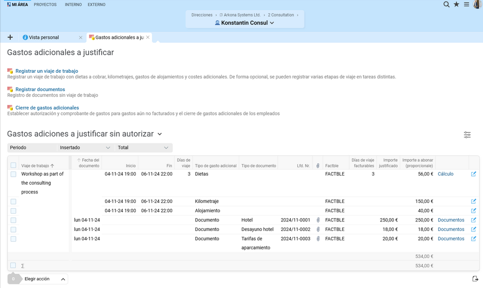Click the paperclip column header icon
This screenshot has height=288, width=483.
click(318, 165)
